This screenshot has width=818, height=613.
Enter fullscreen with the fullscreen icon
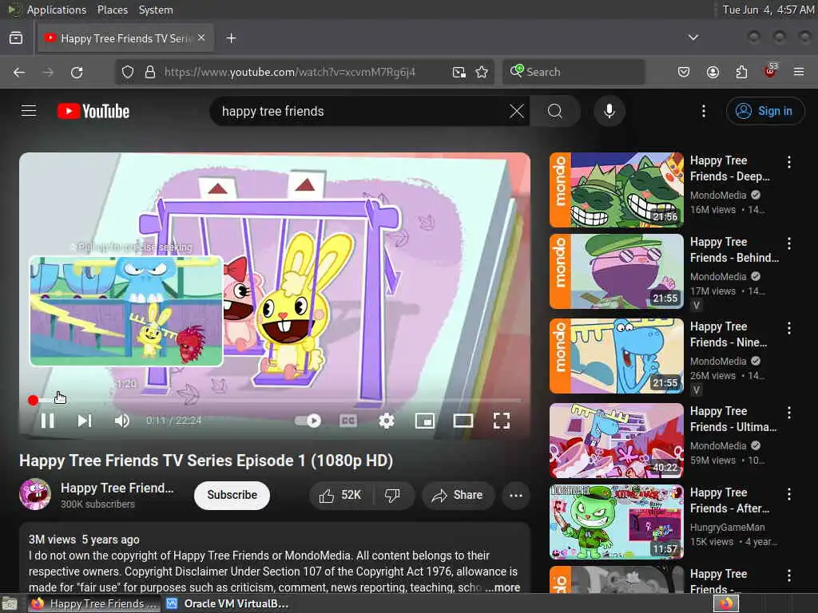[x=502, y=421]
